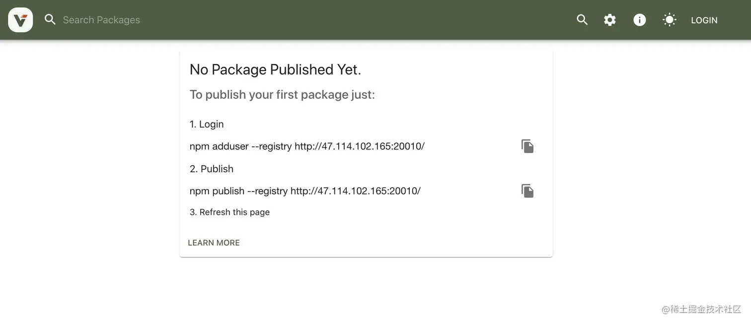Show registry info via the info icon
The height and width of the screenshot is (324, 751).
pos(640,20)
